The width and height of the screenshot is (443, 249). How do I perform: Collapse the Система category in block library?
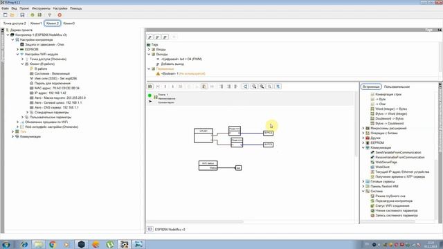click(363, 191)
